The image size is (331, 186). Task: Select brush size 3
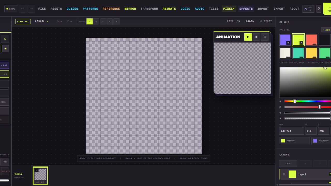click(103, 21)
